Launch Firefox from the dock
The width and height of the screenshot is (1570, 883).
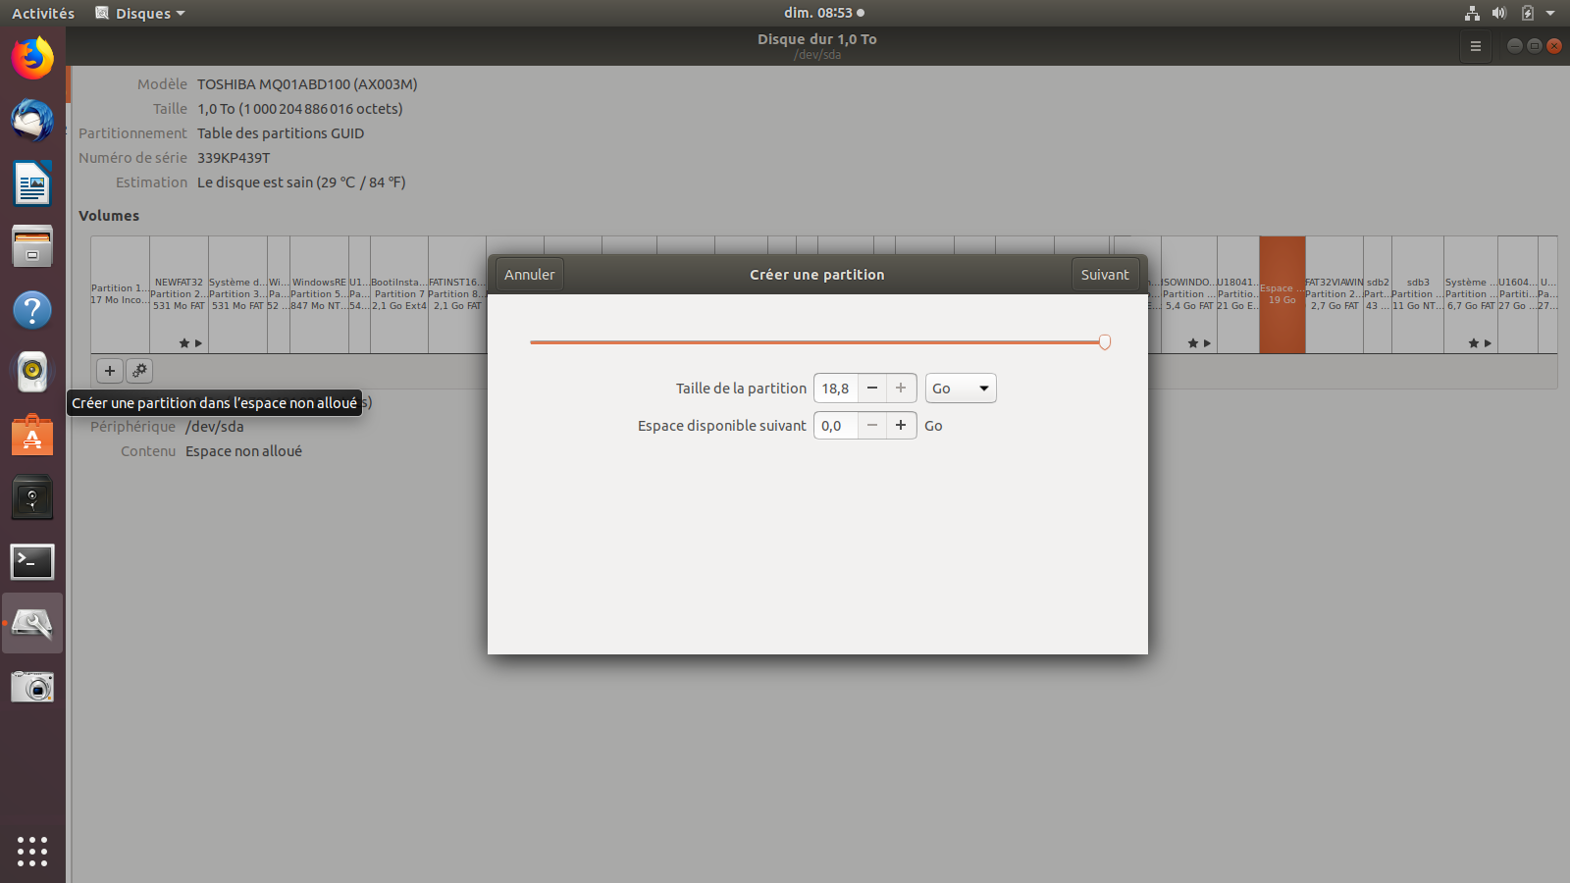click(x=32, y=58)
